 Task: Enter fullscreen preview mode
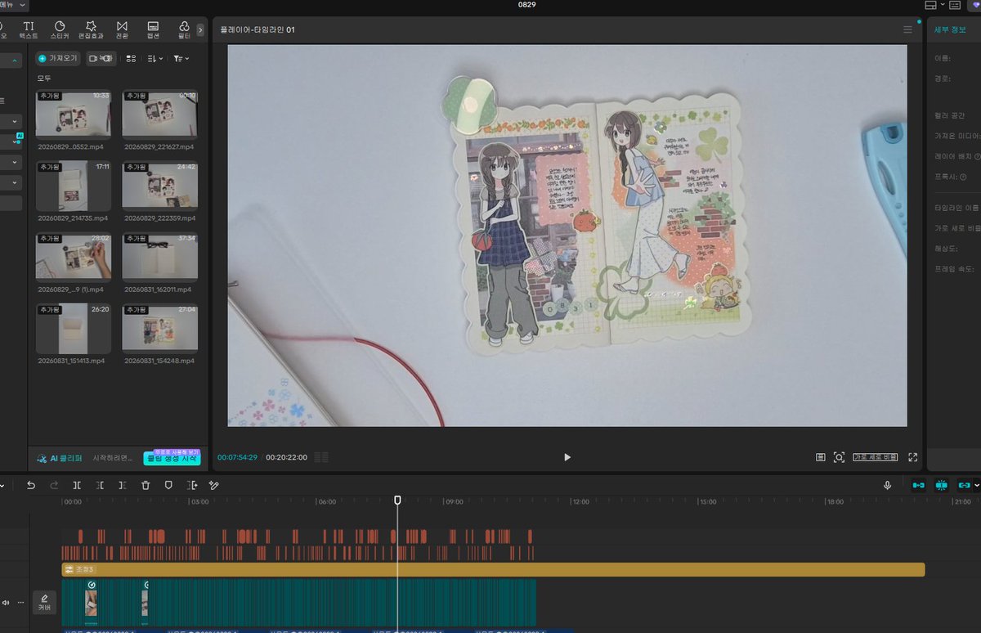pyautogui.click(x=913, y=457)
